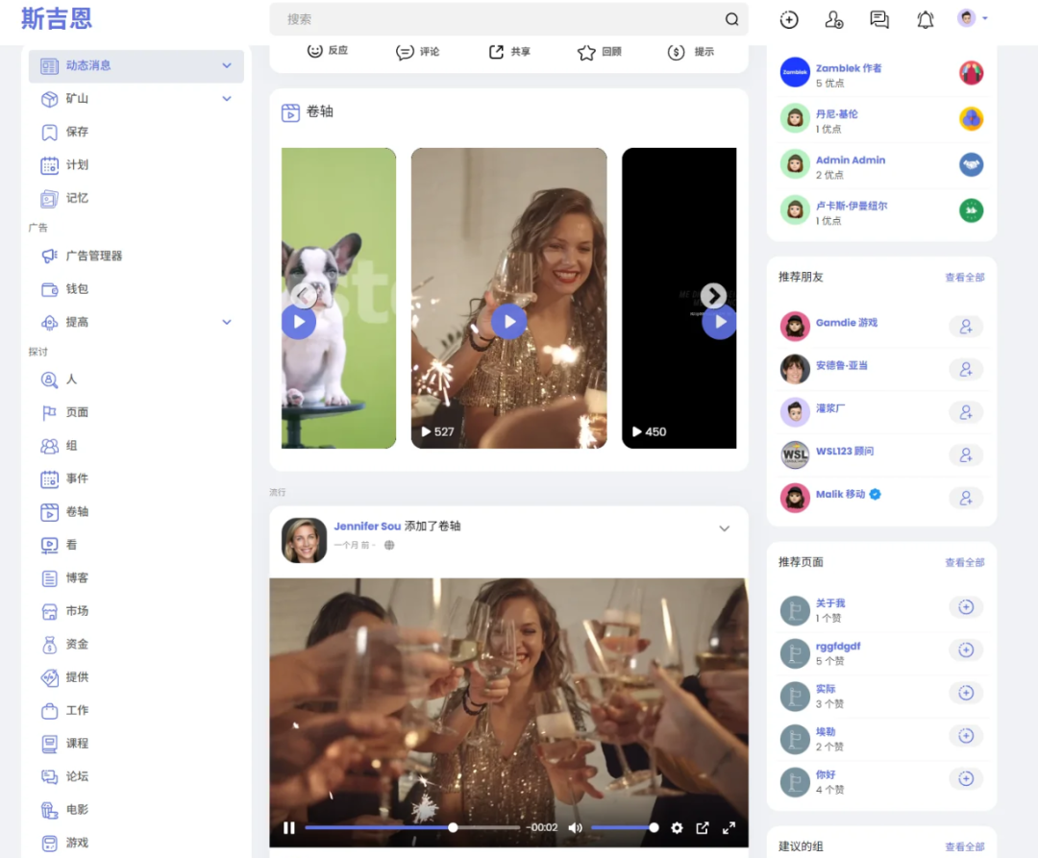Expand the 矿山 sidebar submenu
1038x858 pixels.
tap(227, 99)
